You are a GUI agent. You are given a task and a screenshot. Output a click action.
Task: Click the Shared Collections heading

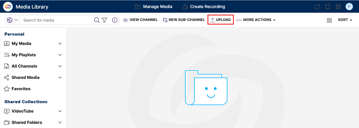click(x=26, y=102)
